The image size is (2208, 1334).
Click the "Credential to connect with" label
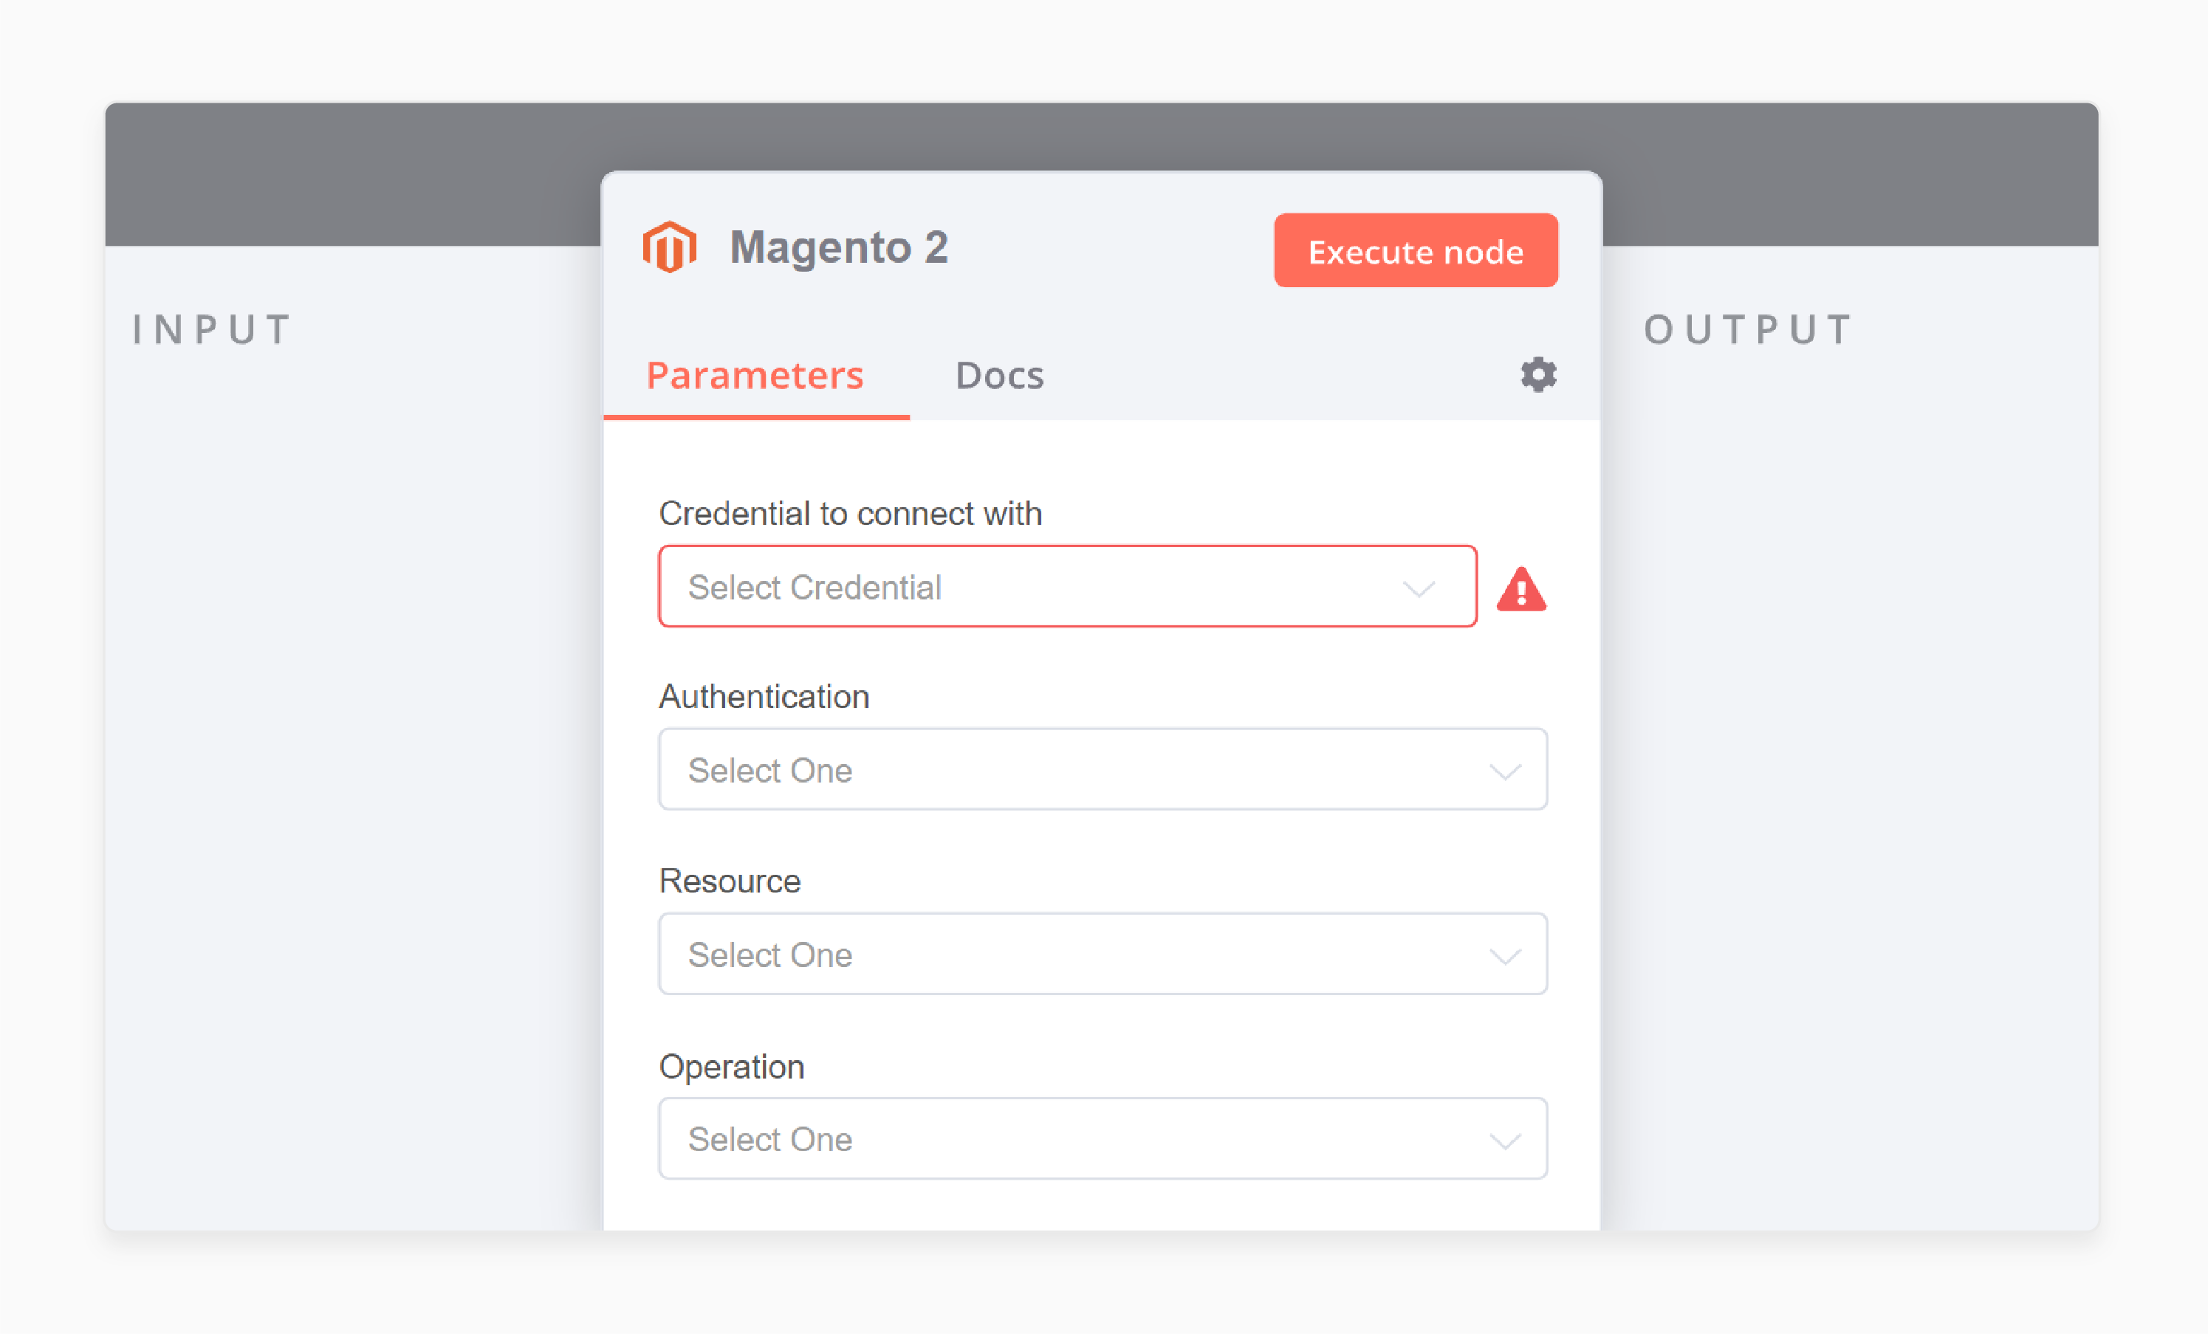click(851, 515)
